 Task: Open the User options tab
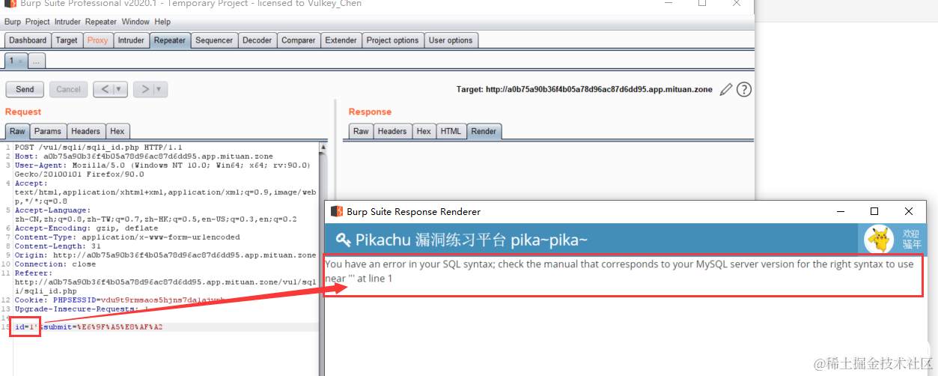(451, 40)
